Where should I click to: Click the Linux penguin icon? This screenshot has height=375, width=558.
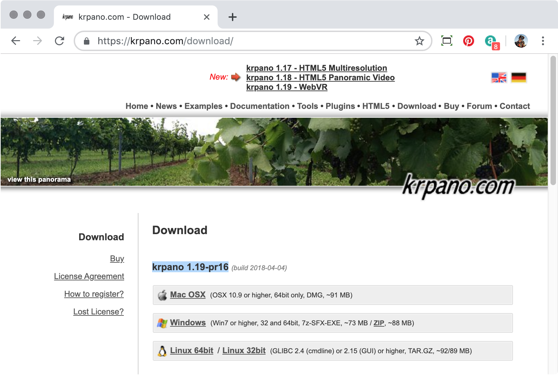(x=162, y=351)
